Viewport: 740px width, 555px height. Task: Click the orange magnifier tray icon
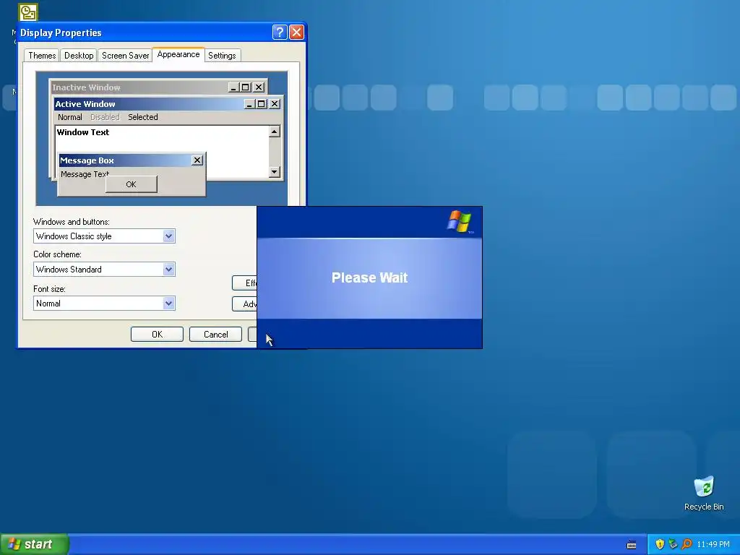coord(687,544)
